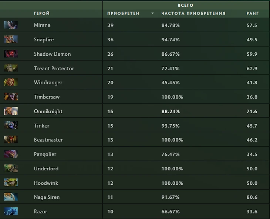Click the Snapfire hero portrait icon
Image resolution: width=270 pixels, height=219 pixels.
pyautogui.click(x=11, y=39)
